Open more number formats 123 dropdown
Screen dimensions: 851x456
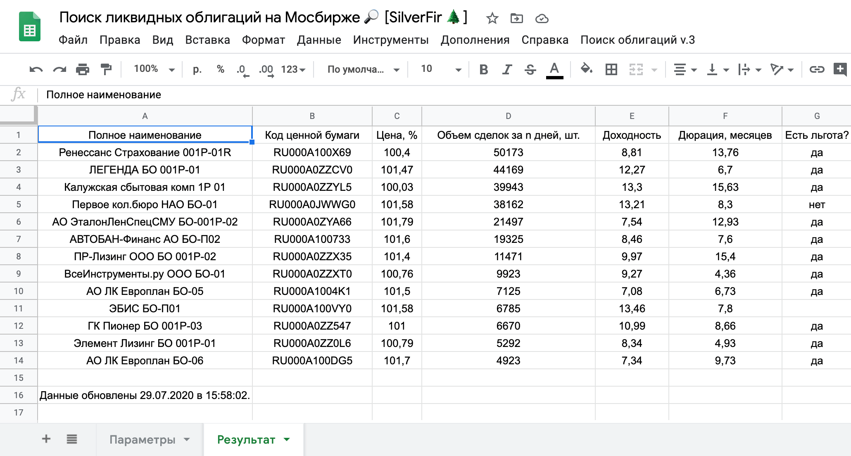(x=293, y=69)
